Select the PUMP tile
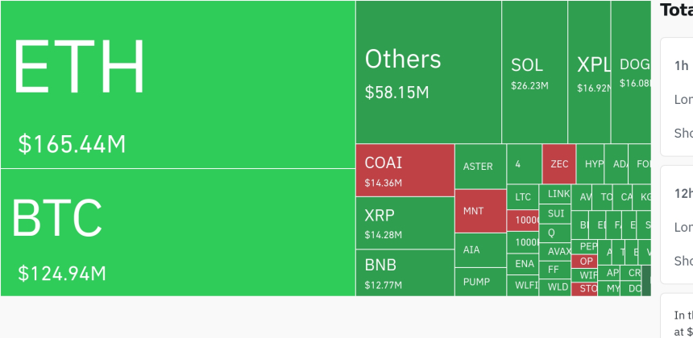693x338 pixels. (480, 282)
